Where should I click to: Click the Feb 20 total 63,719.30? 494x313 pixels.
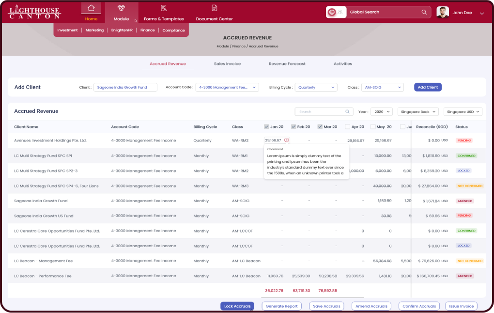coord(301,291)
